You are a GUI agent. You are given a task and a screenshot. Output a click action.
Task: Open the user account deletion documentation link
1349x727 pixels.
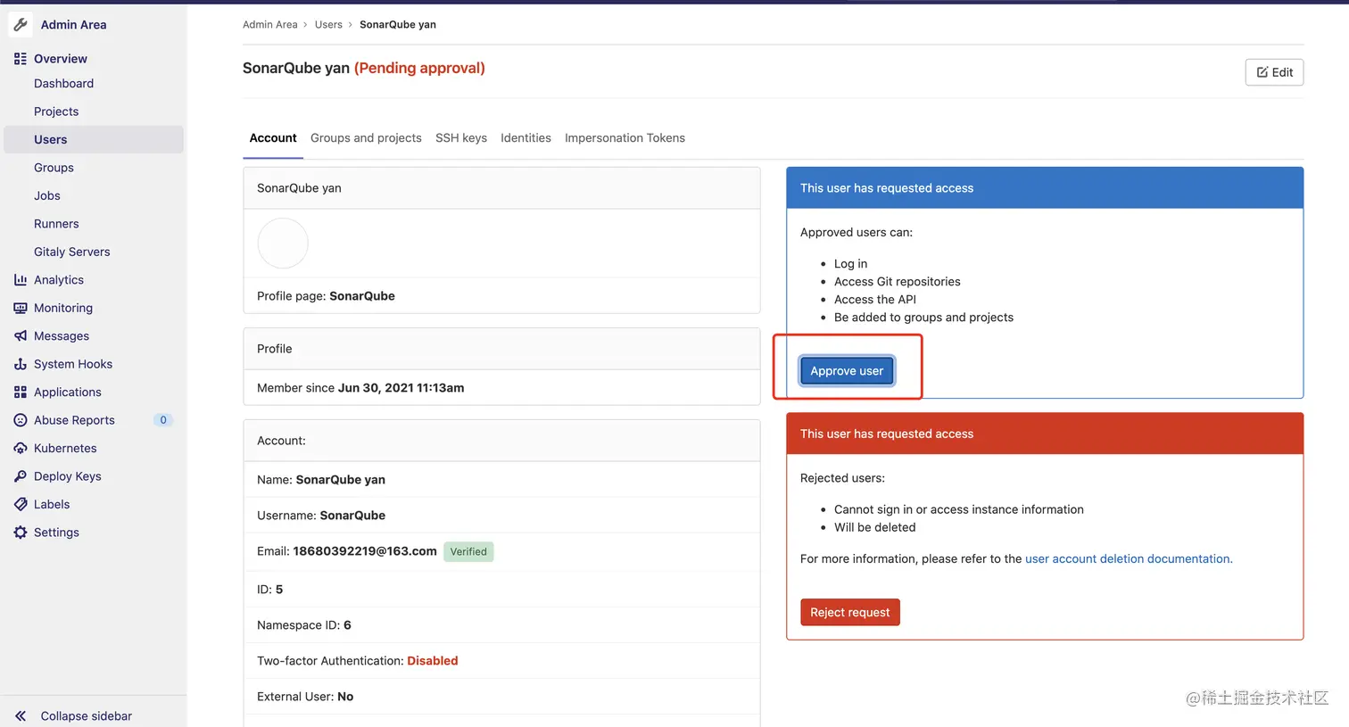point(1127,558)
